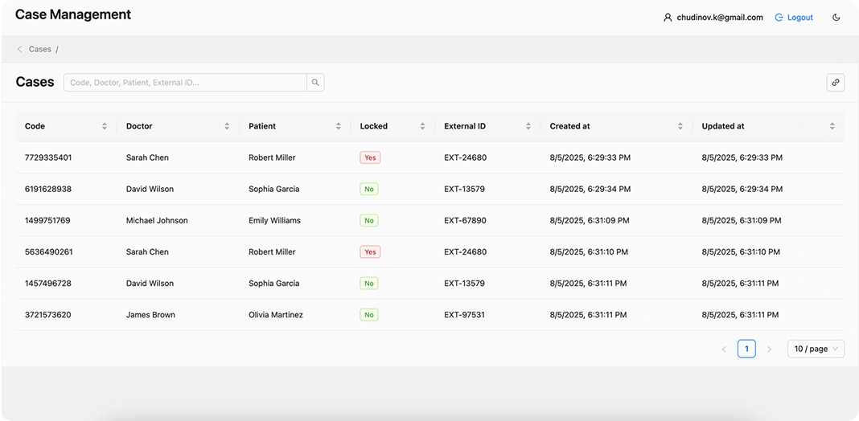Toggle dark mode moon icon
The image size is (859, 421).
[836, 18]
